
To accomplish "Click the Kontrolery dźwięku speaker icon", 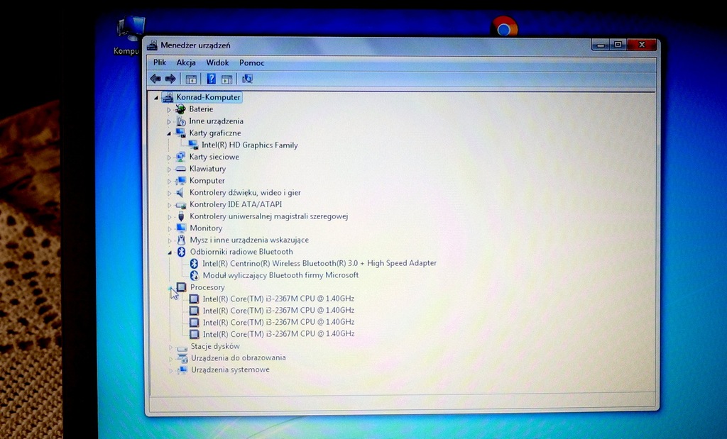I will [x=181, y=193].
